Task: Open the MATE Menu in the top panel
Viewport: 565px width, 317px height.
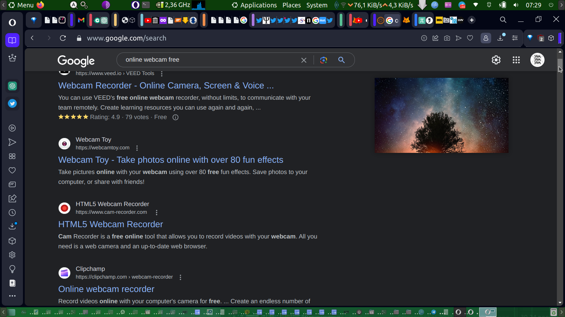Action: 21,5
